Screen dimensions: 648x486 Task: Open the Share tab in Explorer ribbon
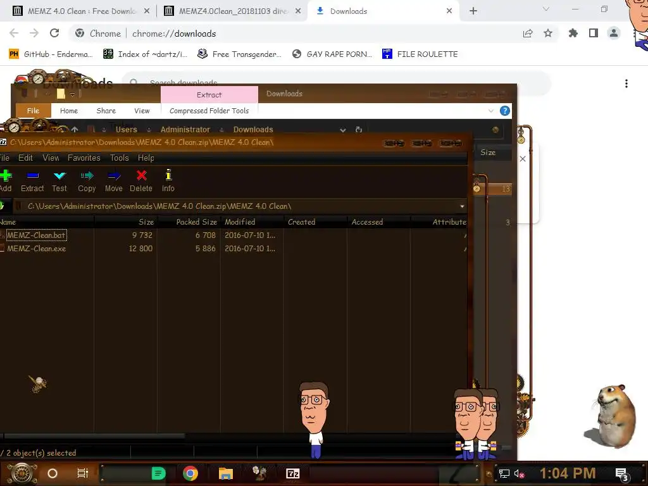click(x=106, y=111)
